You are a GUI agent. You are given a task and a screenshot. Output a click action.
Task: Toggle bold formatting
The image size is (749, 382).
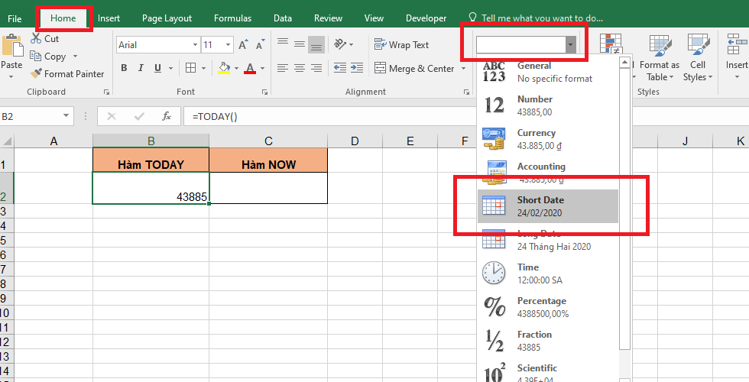(124, 69)
